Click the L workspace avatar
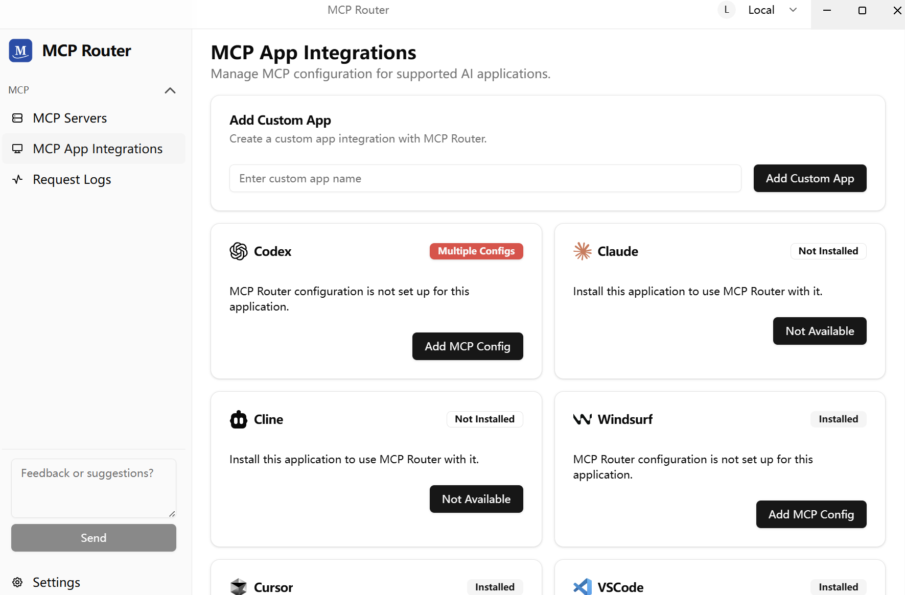The width and height of the screenshot is (905, 595). (x=726, y=10)
